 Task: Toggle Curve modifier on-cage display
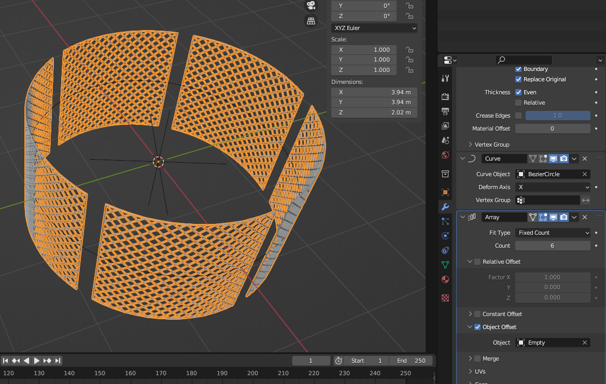pos(532,159)
